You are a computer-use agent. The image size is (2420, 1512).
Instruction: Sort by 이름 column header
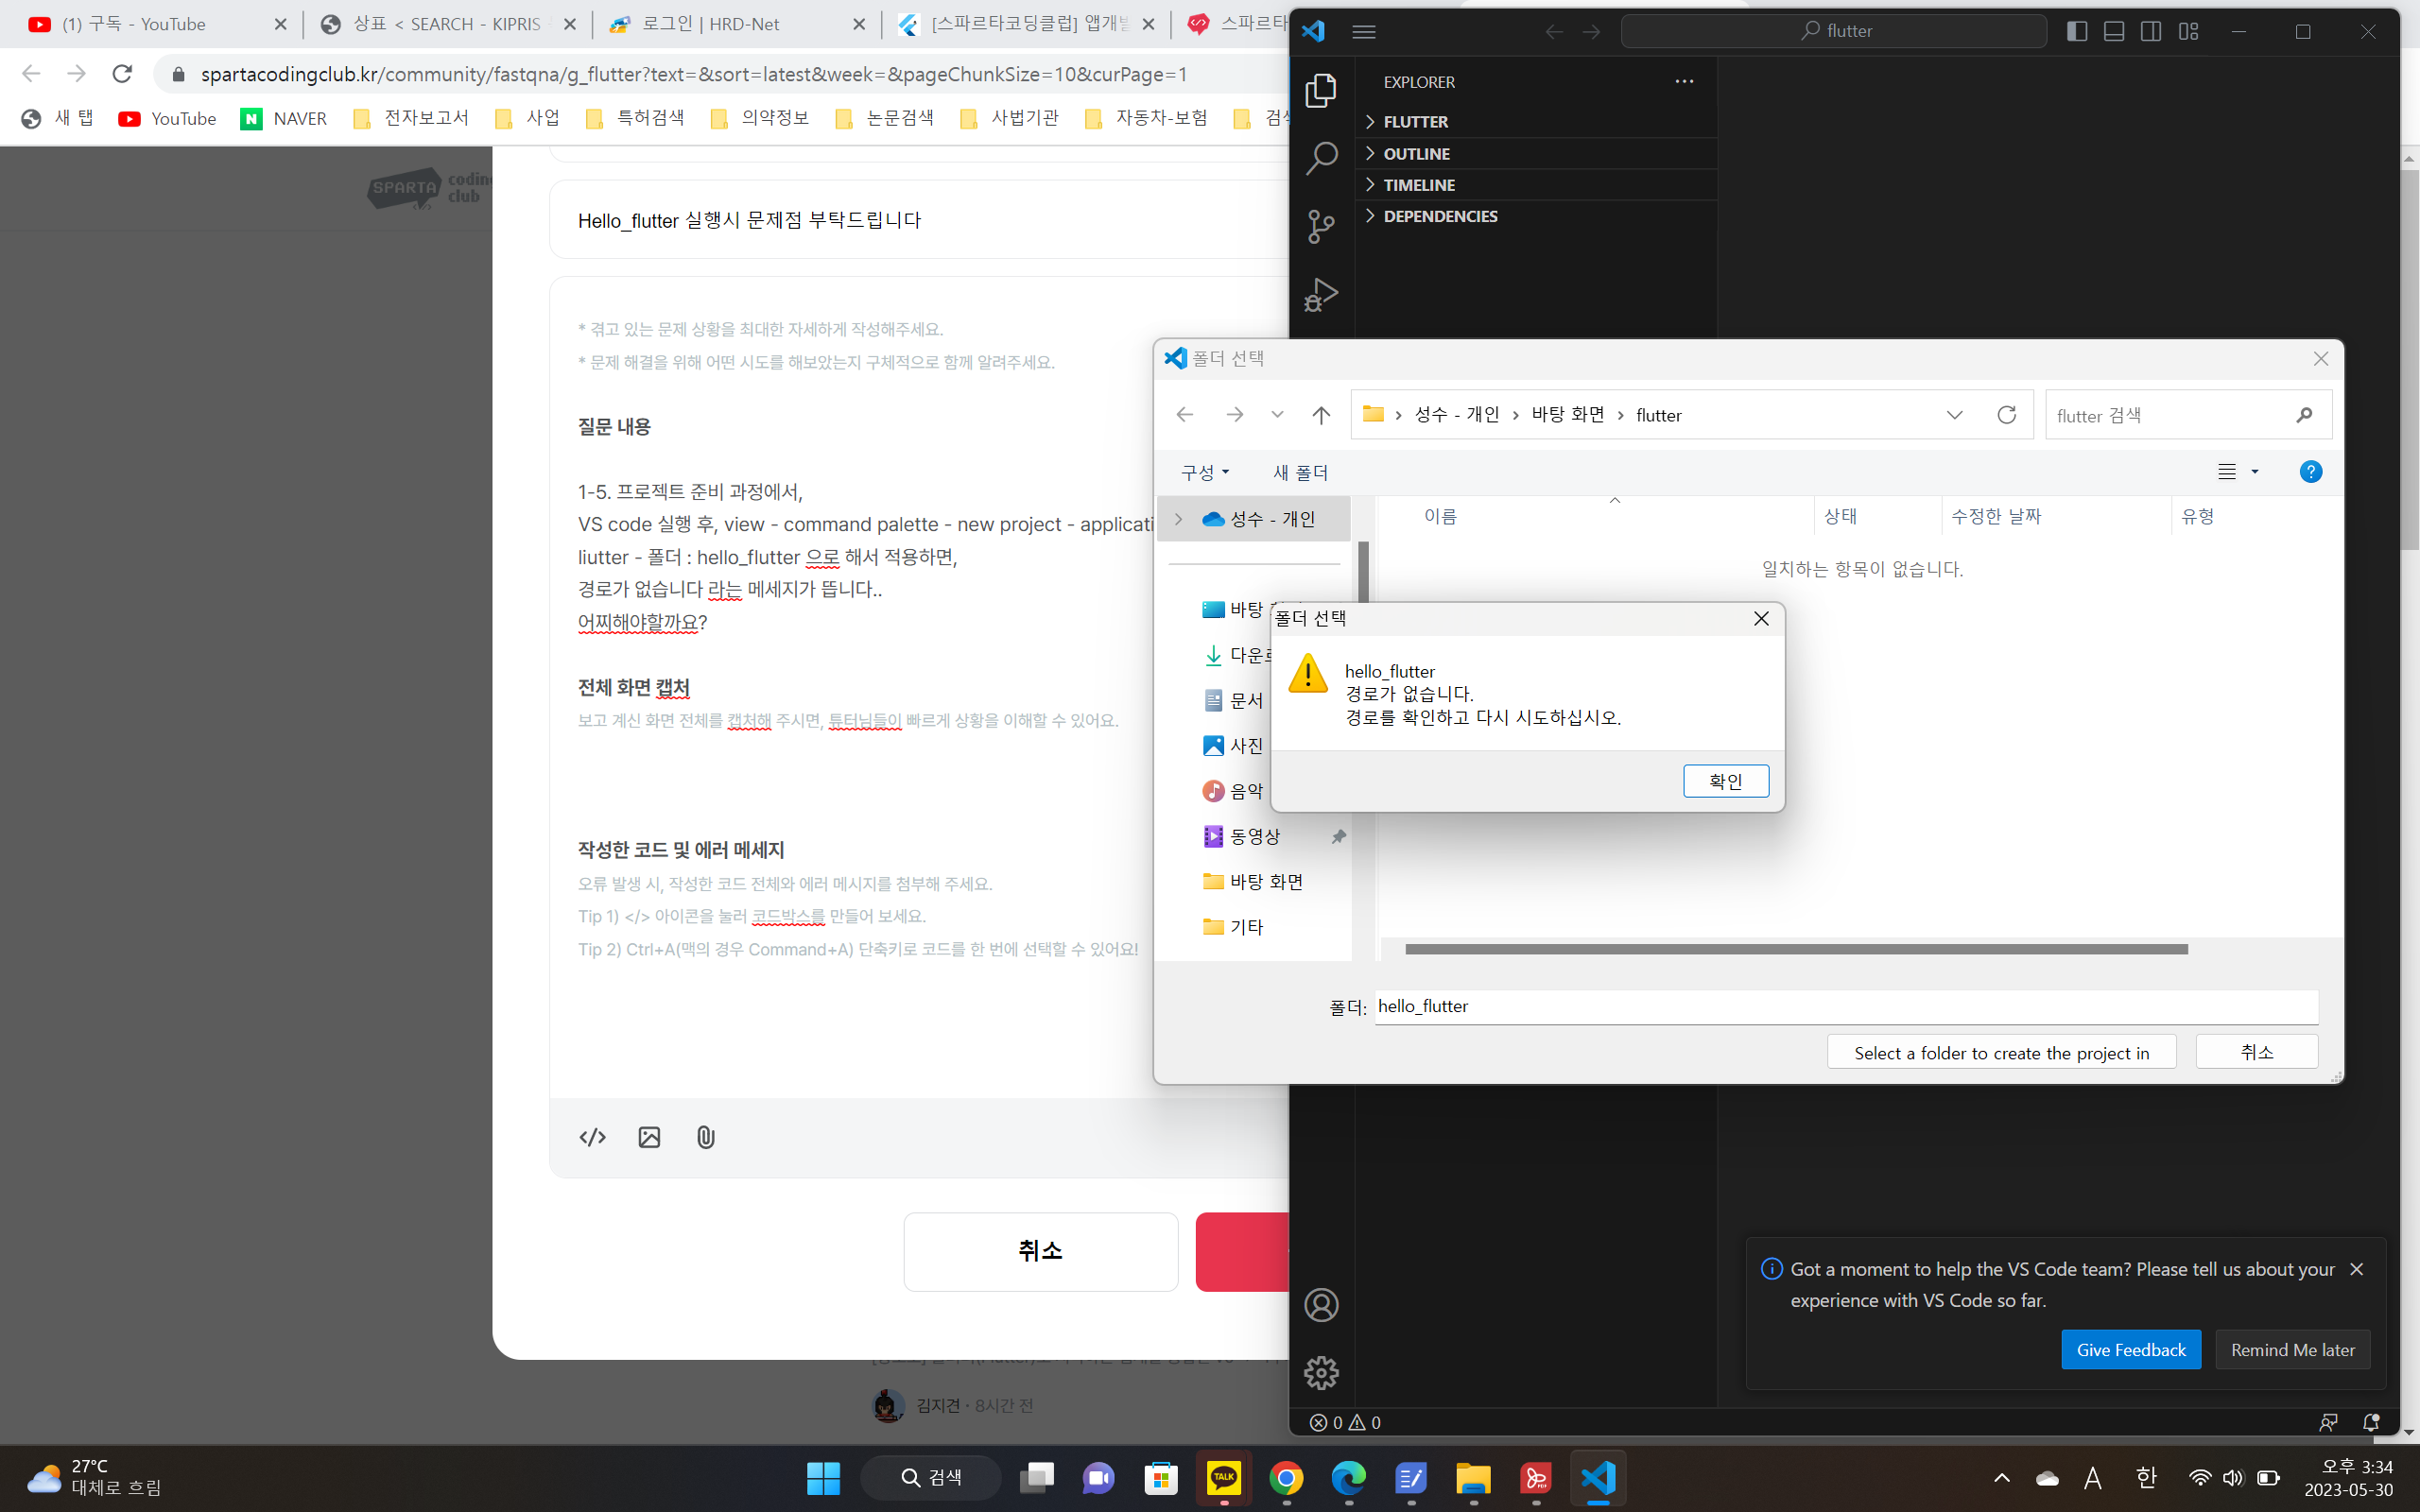[x=1440, y=516]
